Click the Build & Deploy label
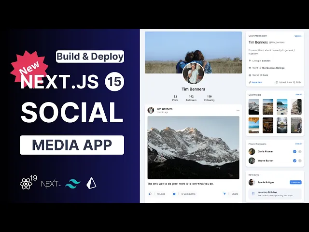 90,57
